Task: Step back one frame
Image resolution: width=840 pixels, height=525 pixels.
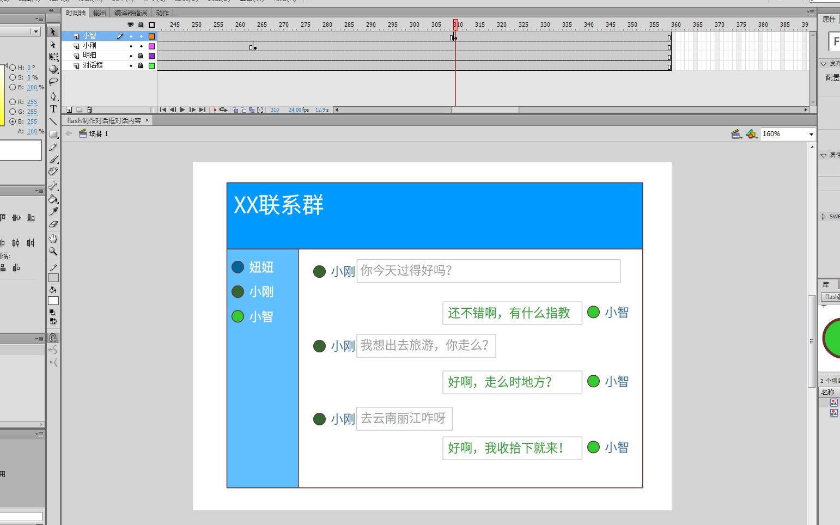Action: [173, 109]
